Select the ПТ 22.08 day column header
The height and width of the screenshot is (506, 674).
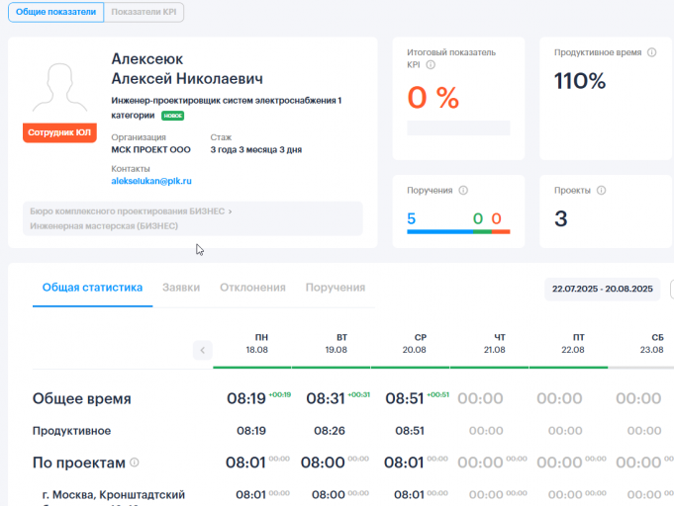[573, 344]
